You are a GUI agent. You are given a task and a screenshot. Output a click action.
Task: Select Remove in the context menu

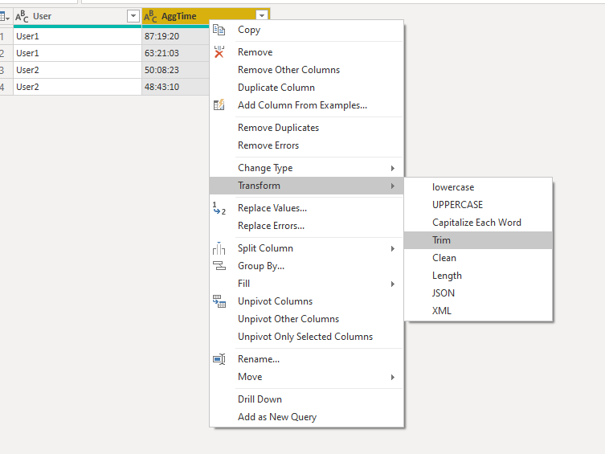click(x=306, y=52)
